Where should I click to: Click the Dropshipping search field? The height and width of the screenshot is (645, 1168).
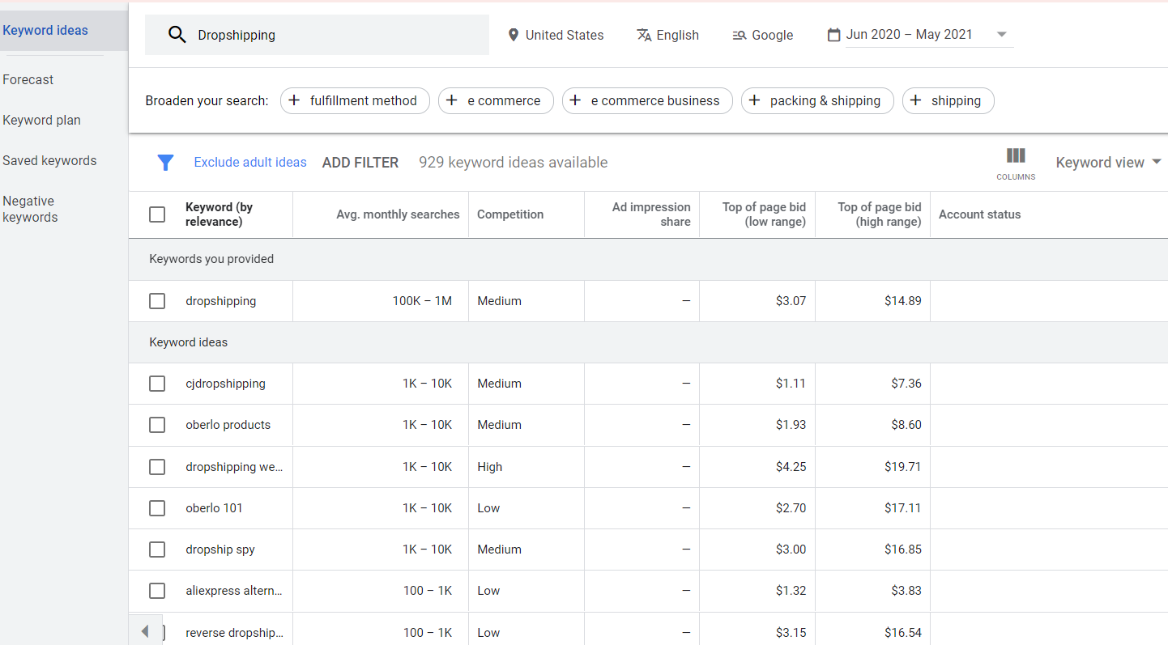pyautogui.click(x=317, y=35)
